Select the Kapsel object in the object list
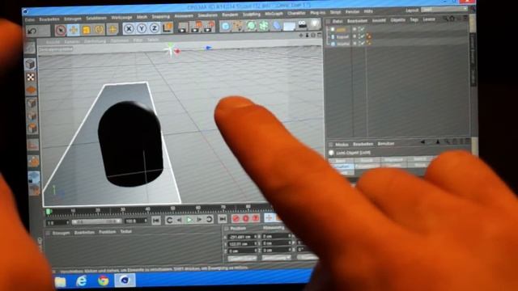The width and height of the screenshot is (518, 291). 342,36
